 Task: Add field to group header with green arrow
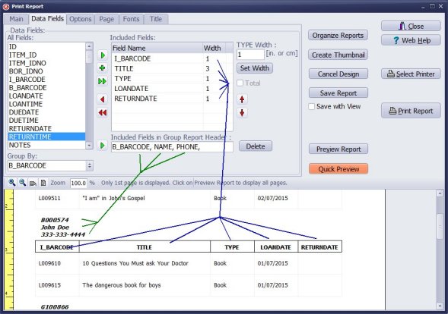pos(102,146)
